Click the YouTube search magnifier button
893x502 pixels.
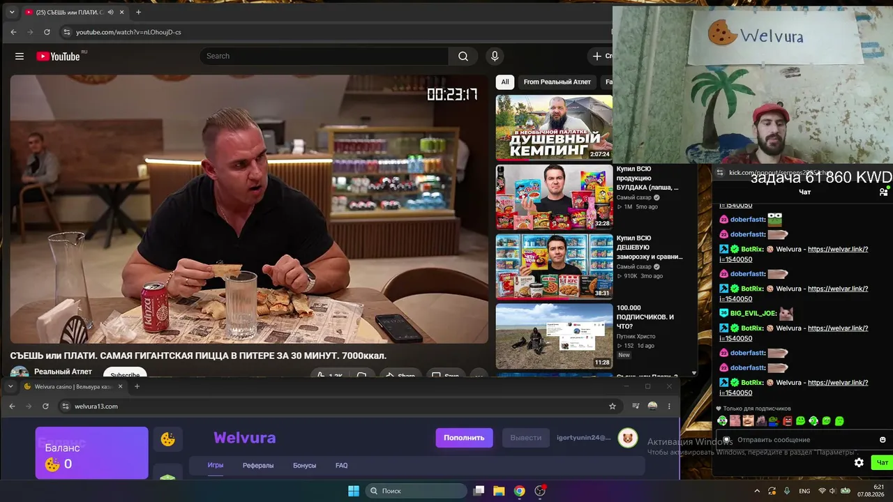(463, 56)
